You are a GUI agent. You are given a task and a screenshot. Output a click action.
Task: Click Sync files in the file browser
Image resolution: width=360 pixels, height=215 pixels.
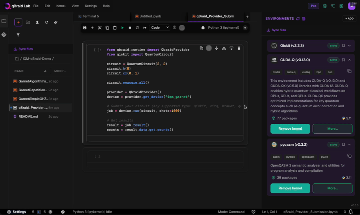(x=23, y=49)
